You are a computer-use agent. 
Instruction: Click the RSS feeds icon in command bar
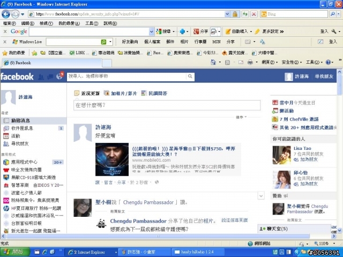227,63
